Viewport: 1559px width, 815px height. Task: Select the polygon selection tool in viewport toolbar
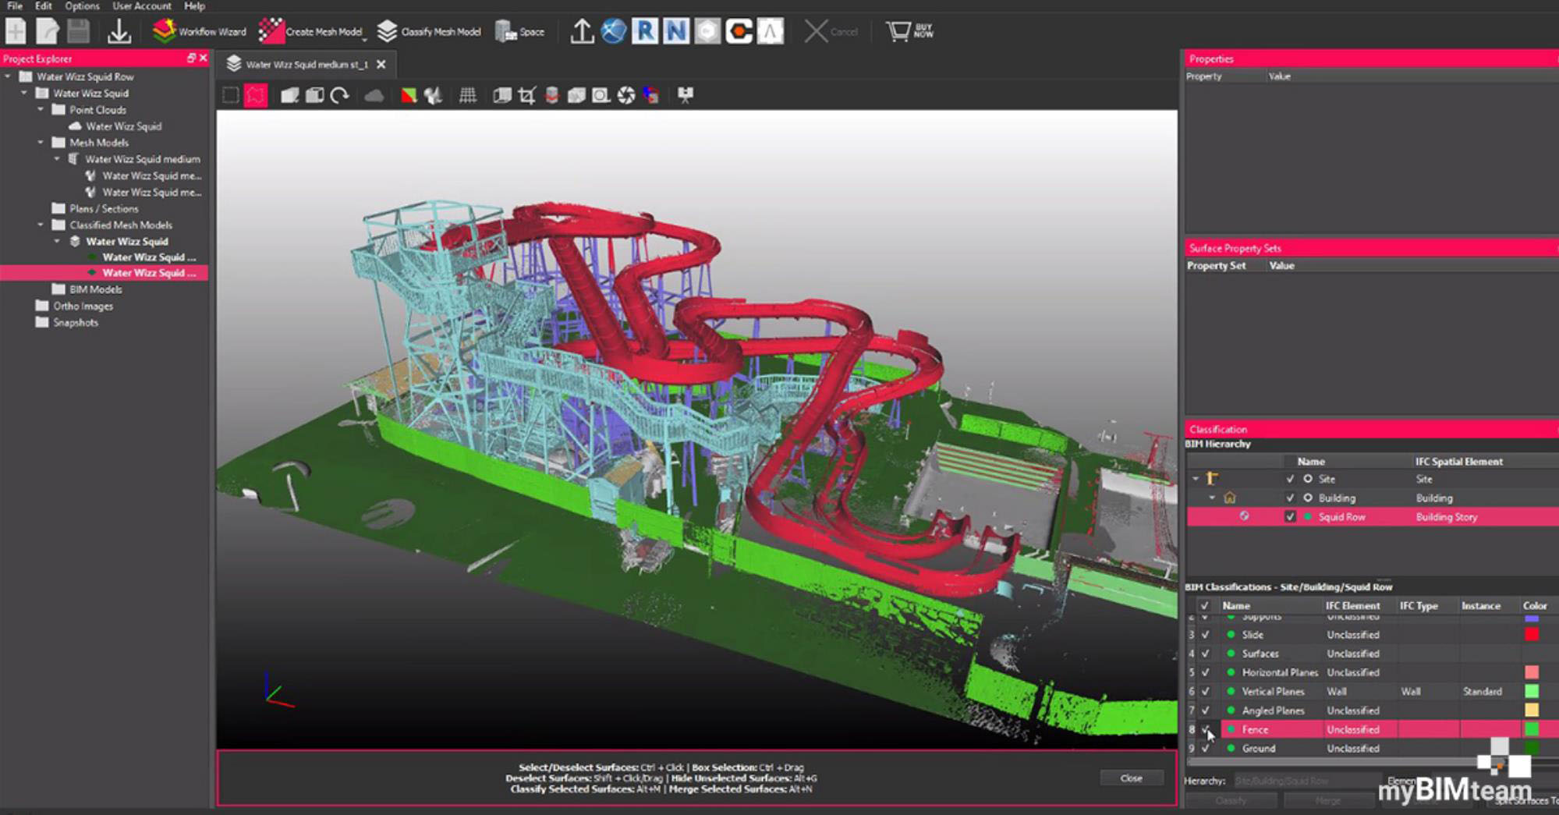(256, 95)
